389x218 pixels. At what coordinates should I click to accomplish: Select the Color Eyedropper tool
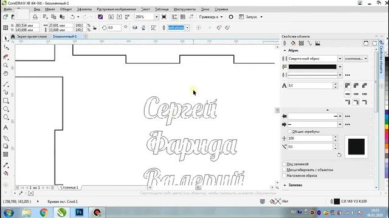6,165
